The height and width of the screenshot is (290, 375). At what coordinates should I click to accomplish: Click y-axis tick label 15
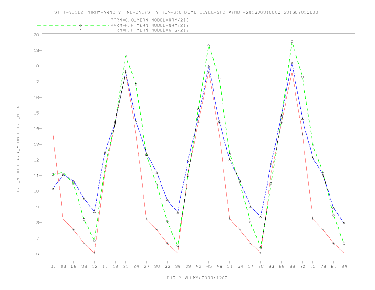(36, 113)
